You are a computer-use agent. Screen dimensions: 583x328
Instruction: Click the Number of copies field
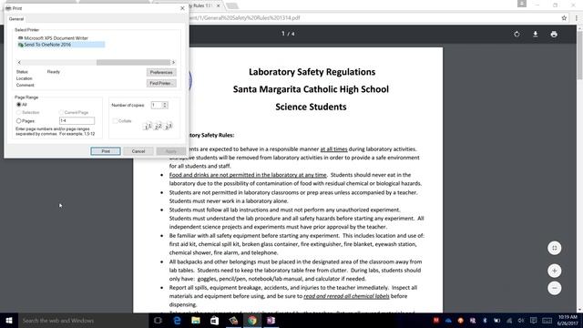(157, 106)
